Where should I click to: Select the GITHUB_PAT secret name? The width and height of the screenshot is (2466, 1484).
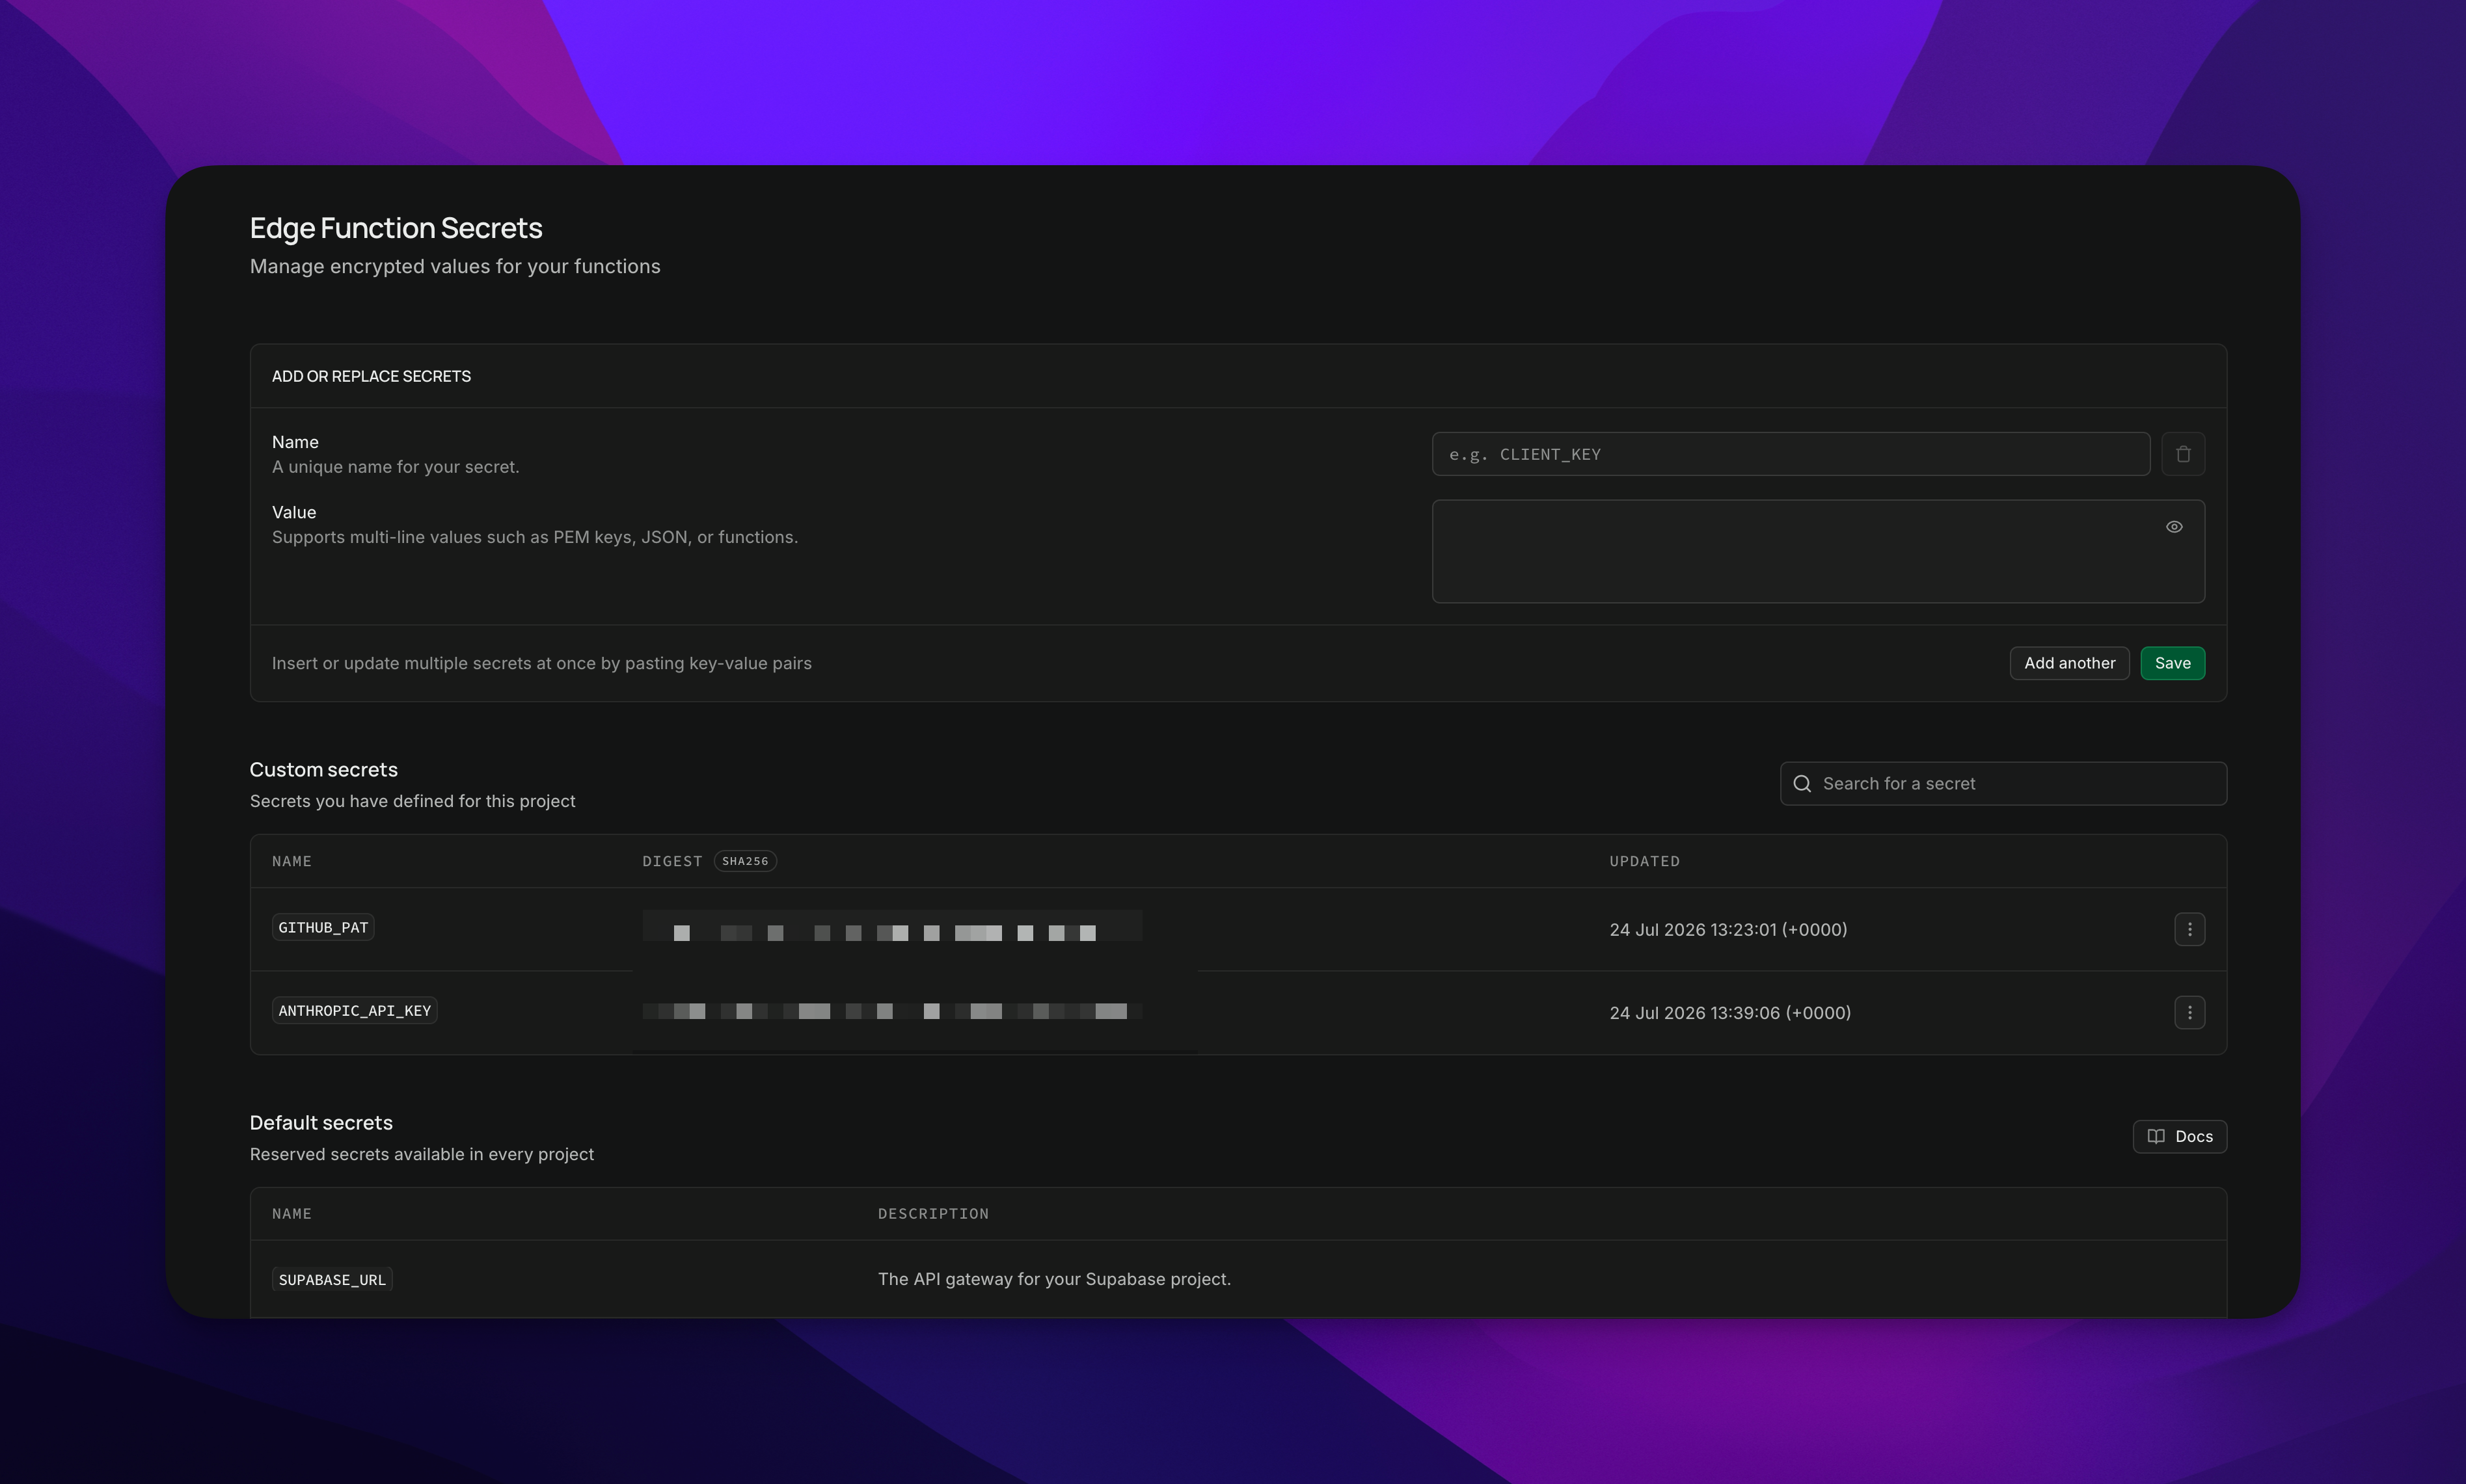point(323,928)
